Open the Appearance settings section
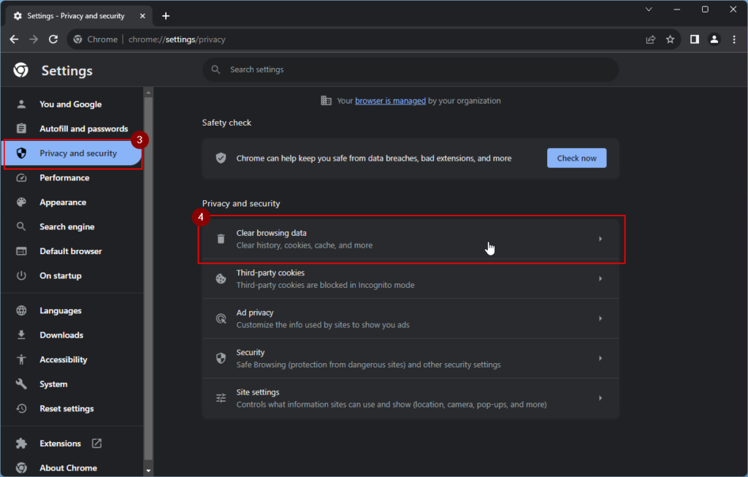The height and width of the screenshot is (477, 748). point(62,202)
